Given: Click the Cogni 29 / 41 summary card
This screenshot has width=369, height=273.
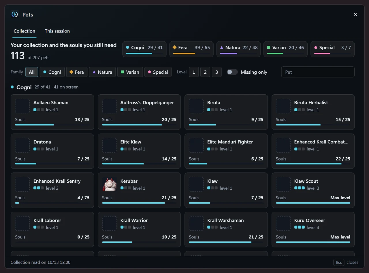Looking at the screenshot, I should tap(144, 49).
